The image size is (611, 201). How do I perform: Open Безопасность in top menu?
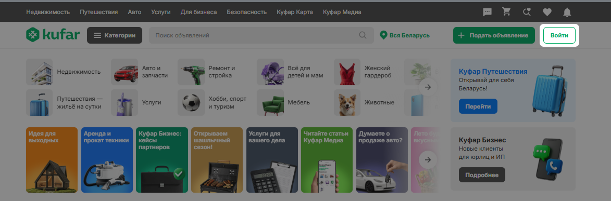pos(247,12)
